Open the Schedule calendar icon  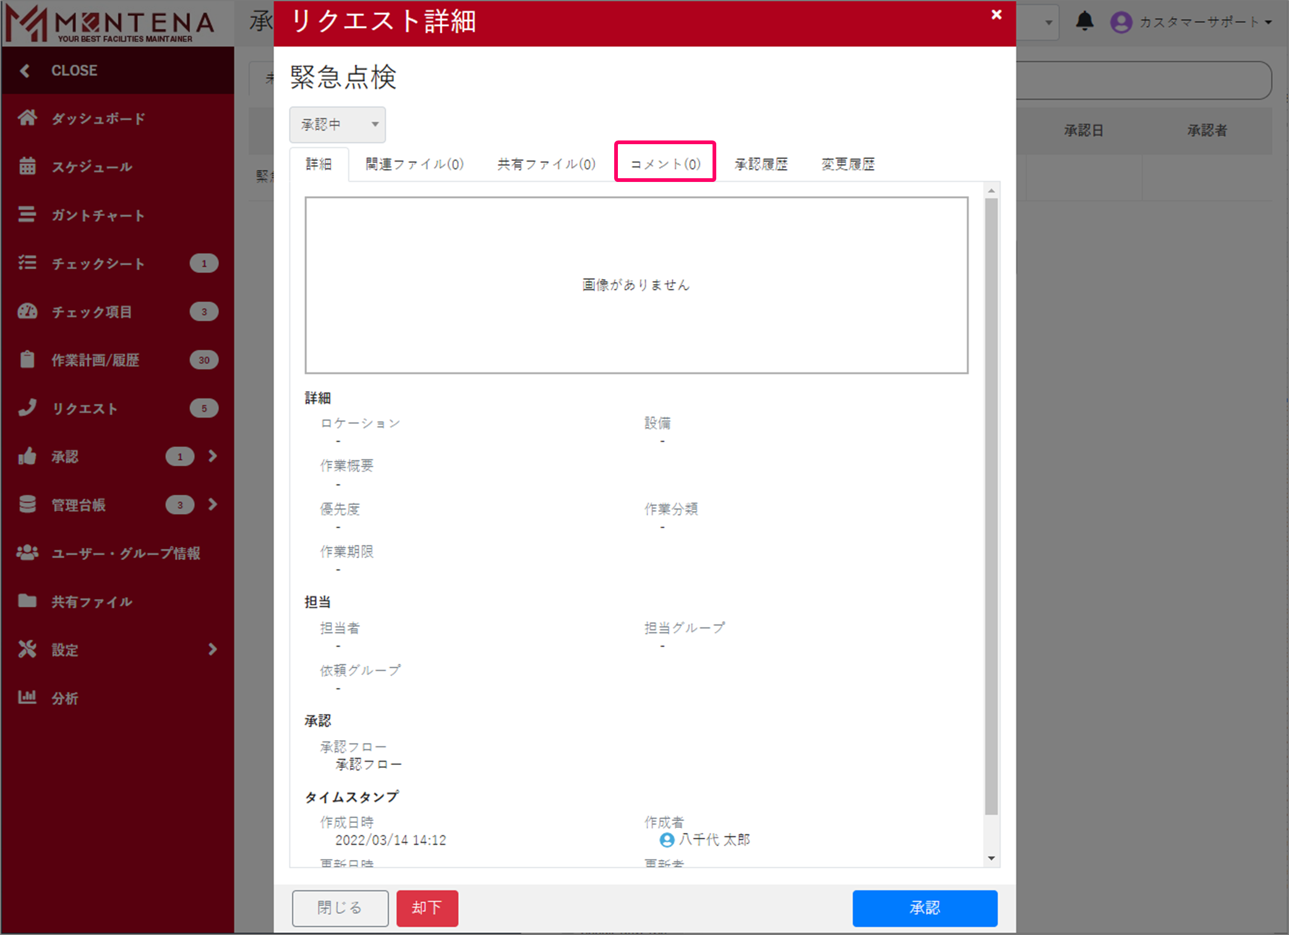click(x=27, y=166)
